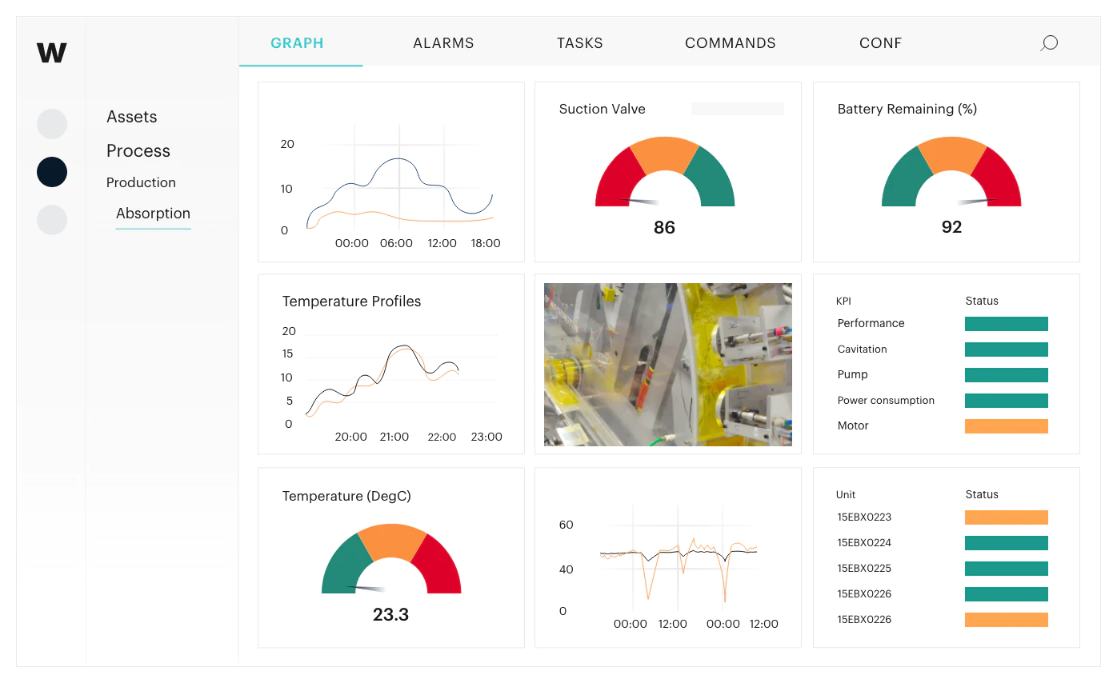Click the W logo in the sidebar

point(51,53)
